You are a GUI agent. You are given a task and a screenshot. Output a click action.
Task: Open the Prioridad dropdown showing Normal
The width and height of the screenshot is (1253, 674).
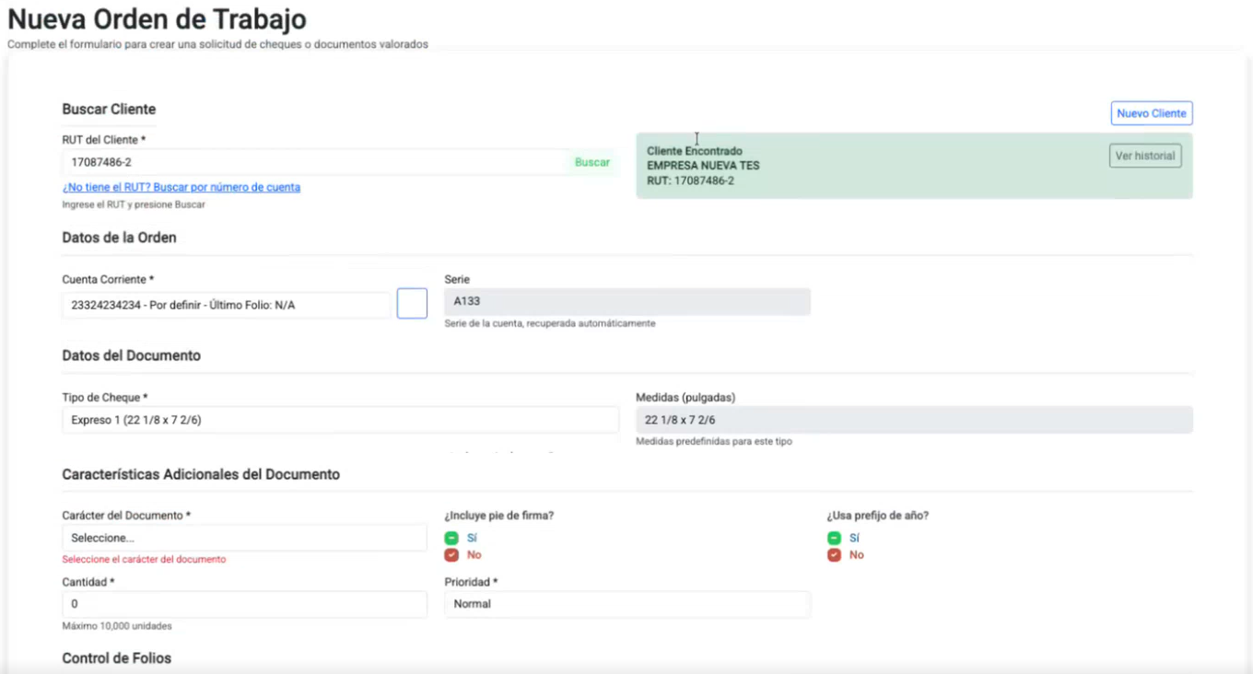627,604
